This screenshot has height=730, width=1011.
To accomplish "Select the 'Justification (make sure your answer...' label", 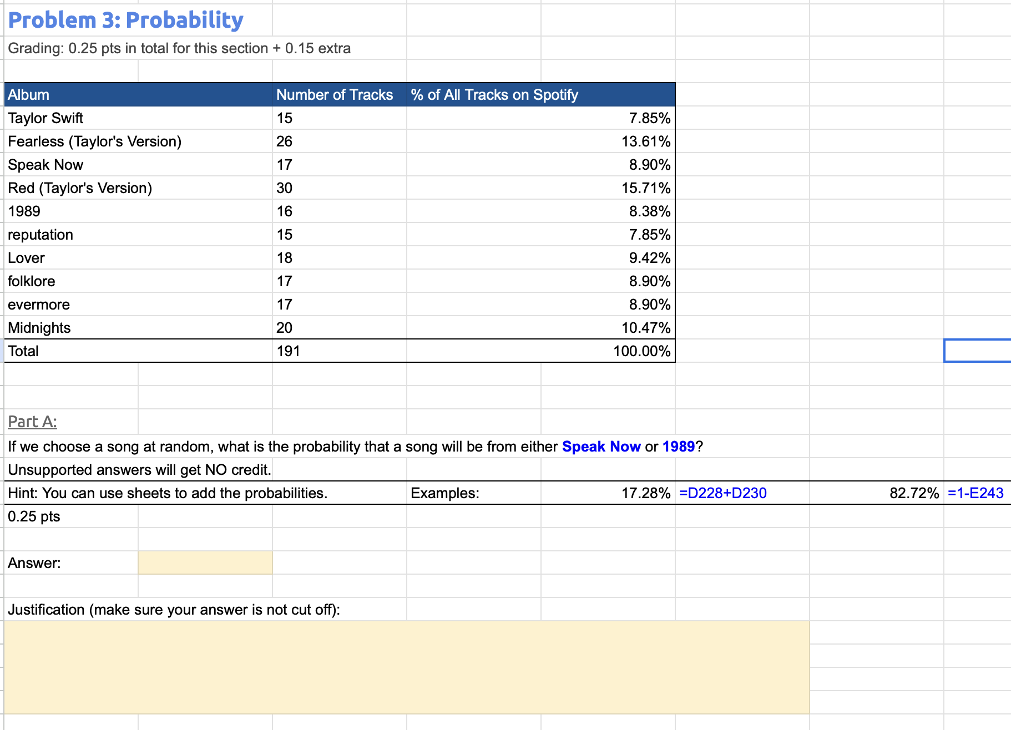I will [174, 610].
